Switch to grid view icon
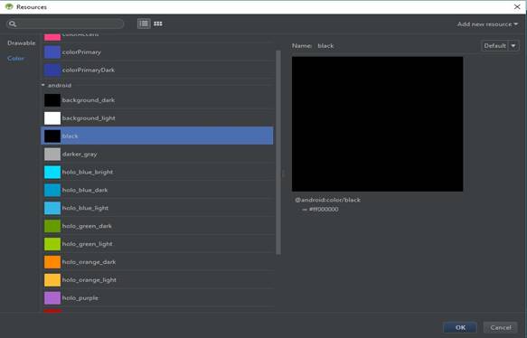Screen dimensions: 527x338 (x=158, y=23)
